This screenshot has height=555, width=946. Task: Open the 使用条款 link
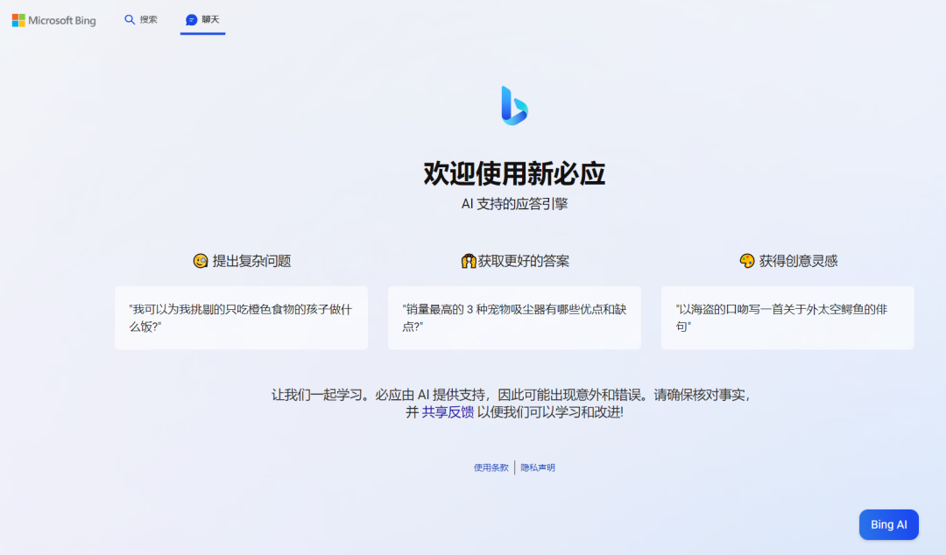point(491,467)
